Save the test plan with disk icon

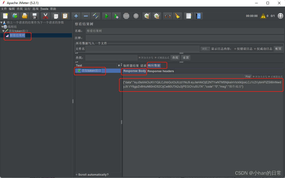[34, 16]
